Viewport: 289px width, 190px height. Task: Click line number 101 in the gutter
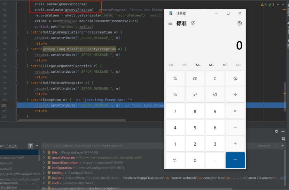pyautogui.click(x=4, y=105)
